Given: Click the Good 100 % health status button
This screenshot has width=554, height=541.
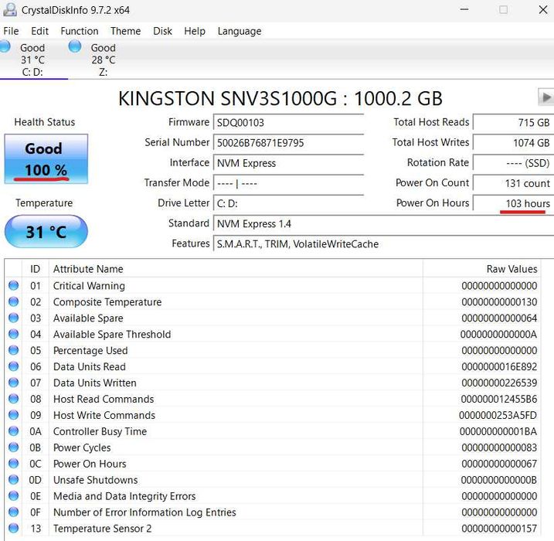Looking at the screenshot, I should tap(46, 158).
